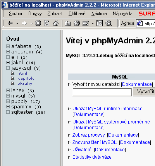This screenshot has height=166, width=155.
Task: Click the new database name field
Action: point(102,92)
